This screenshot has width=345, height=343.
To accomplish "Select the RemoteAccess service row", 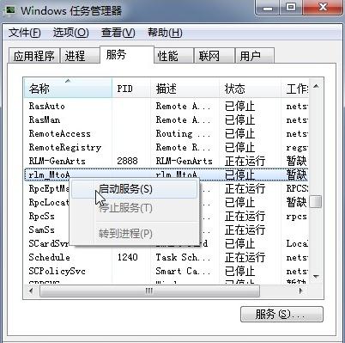I will (166, 133).
